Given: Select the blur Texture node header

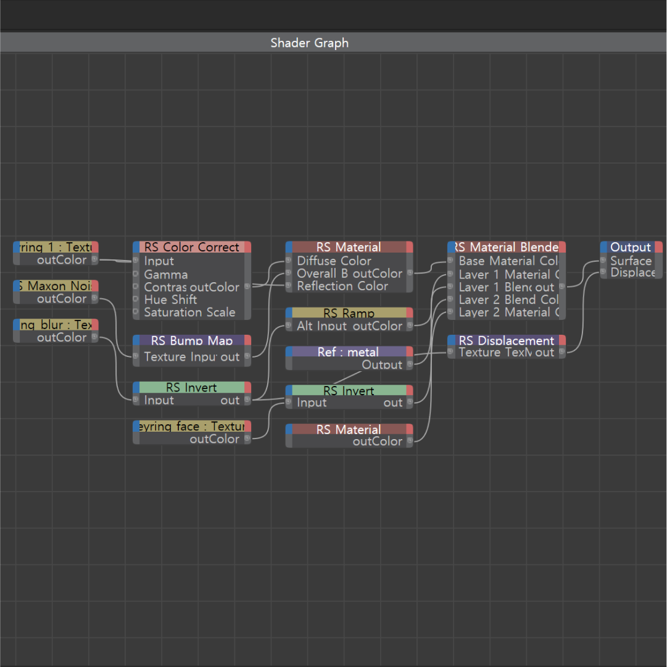Looking at the screenshot, I should click(x=56, y=325).
